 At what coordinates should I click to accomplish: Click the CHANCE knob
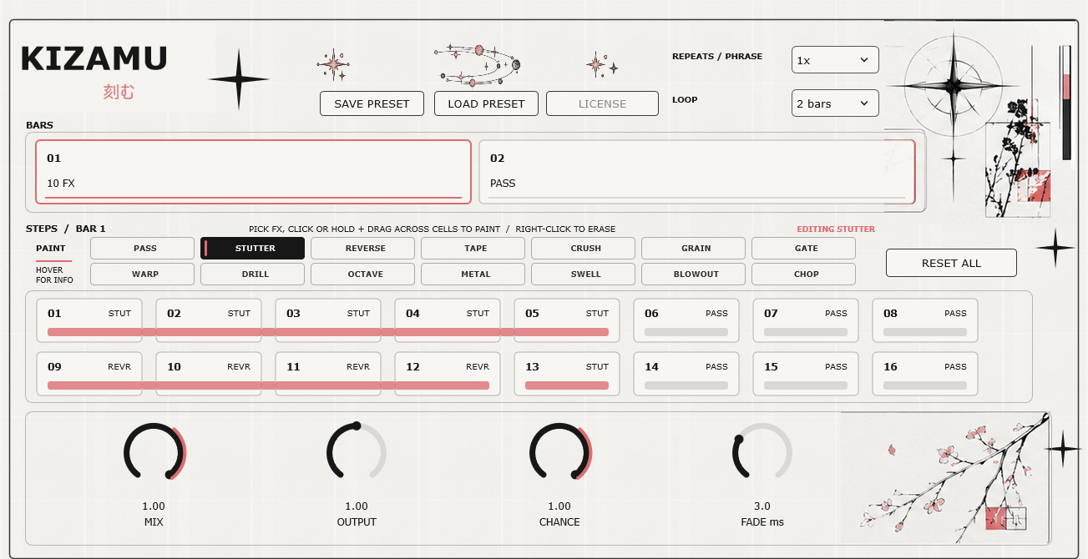tap(560, 452)
